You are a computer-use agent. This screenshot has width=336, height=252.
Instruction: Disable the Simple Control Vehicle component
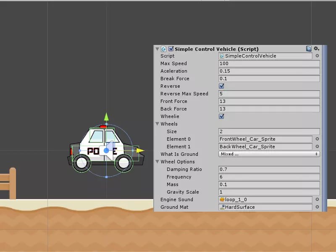tap(170, 49)
